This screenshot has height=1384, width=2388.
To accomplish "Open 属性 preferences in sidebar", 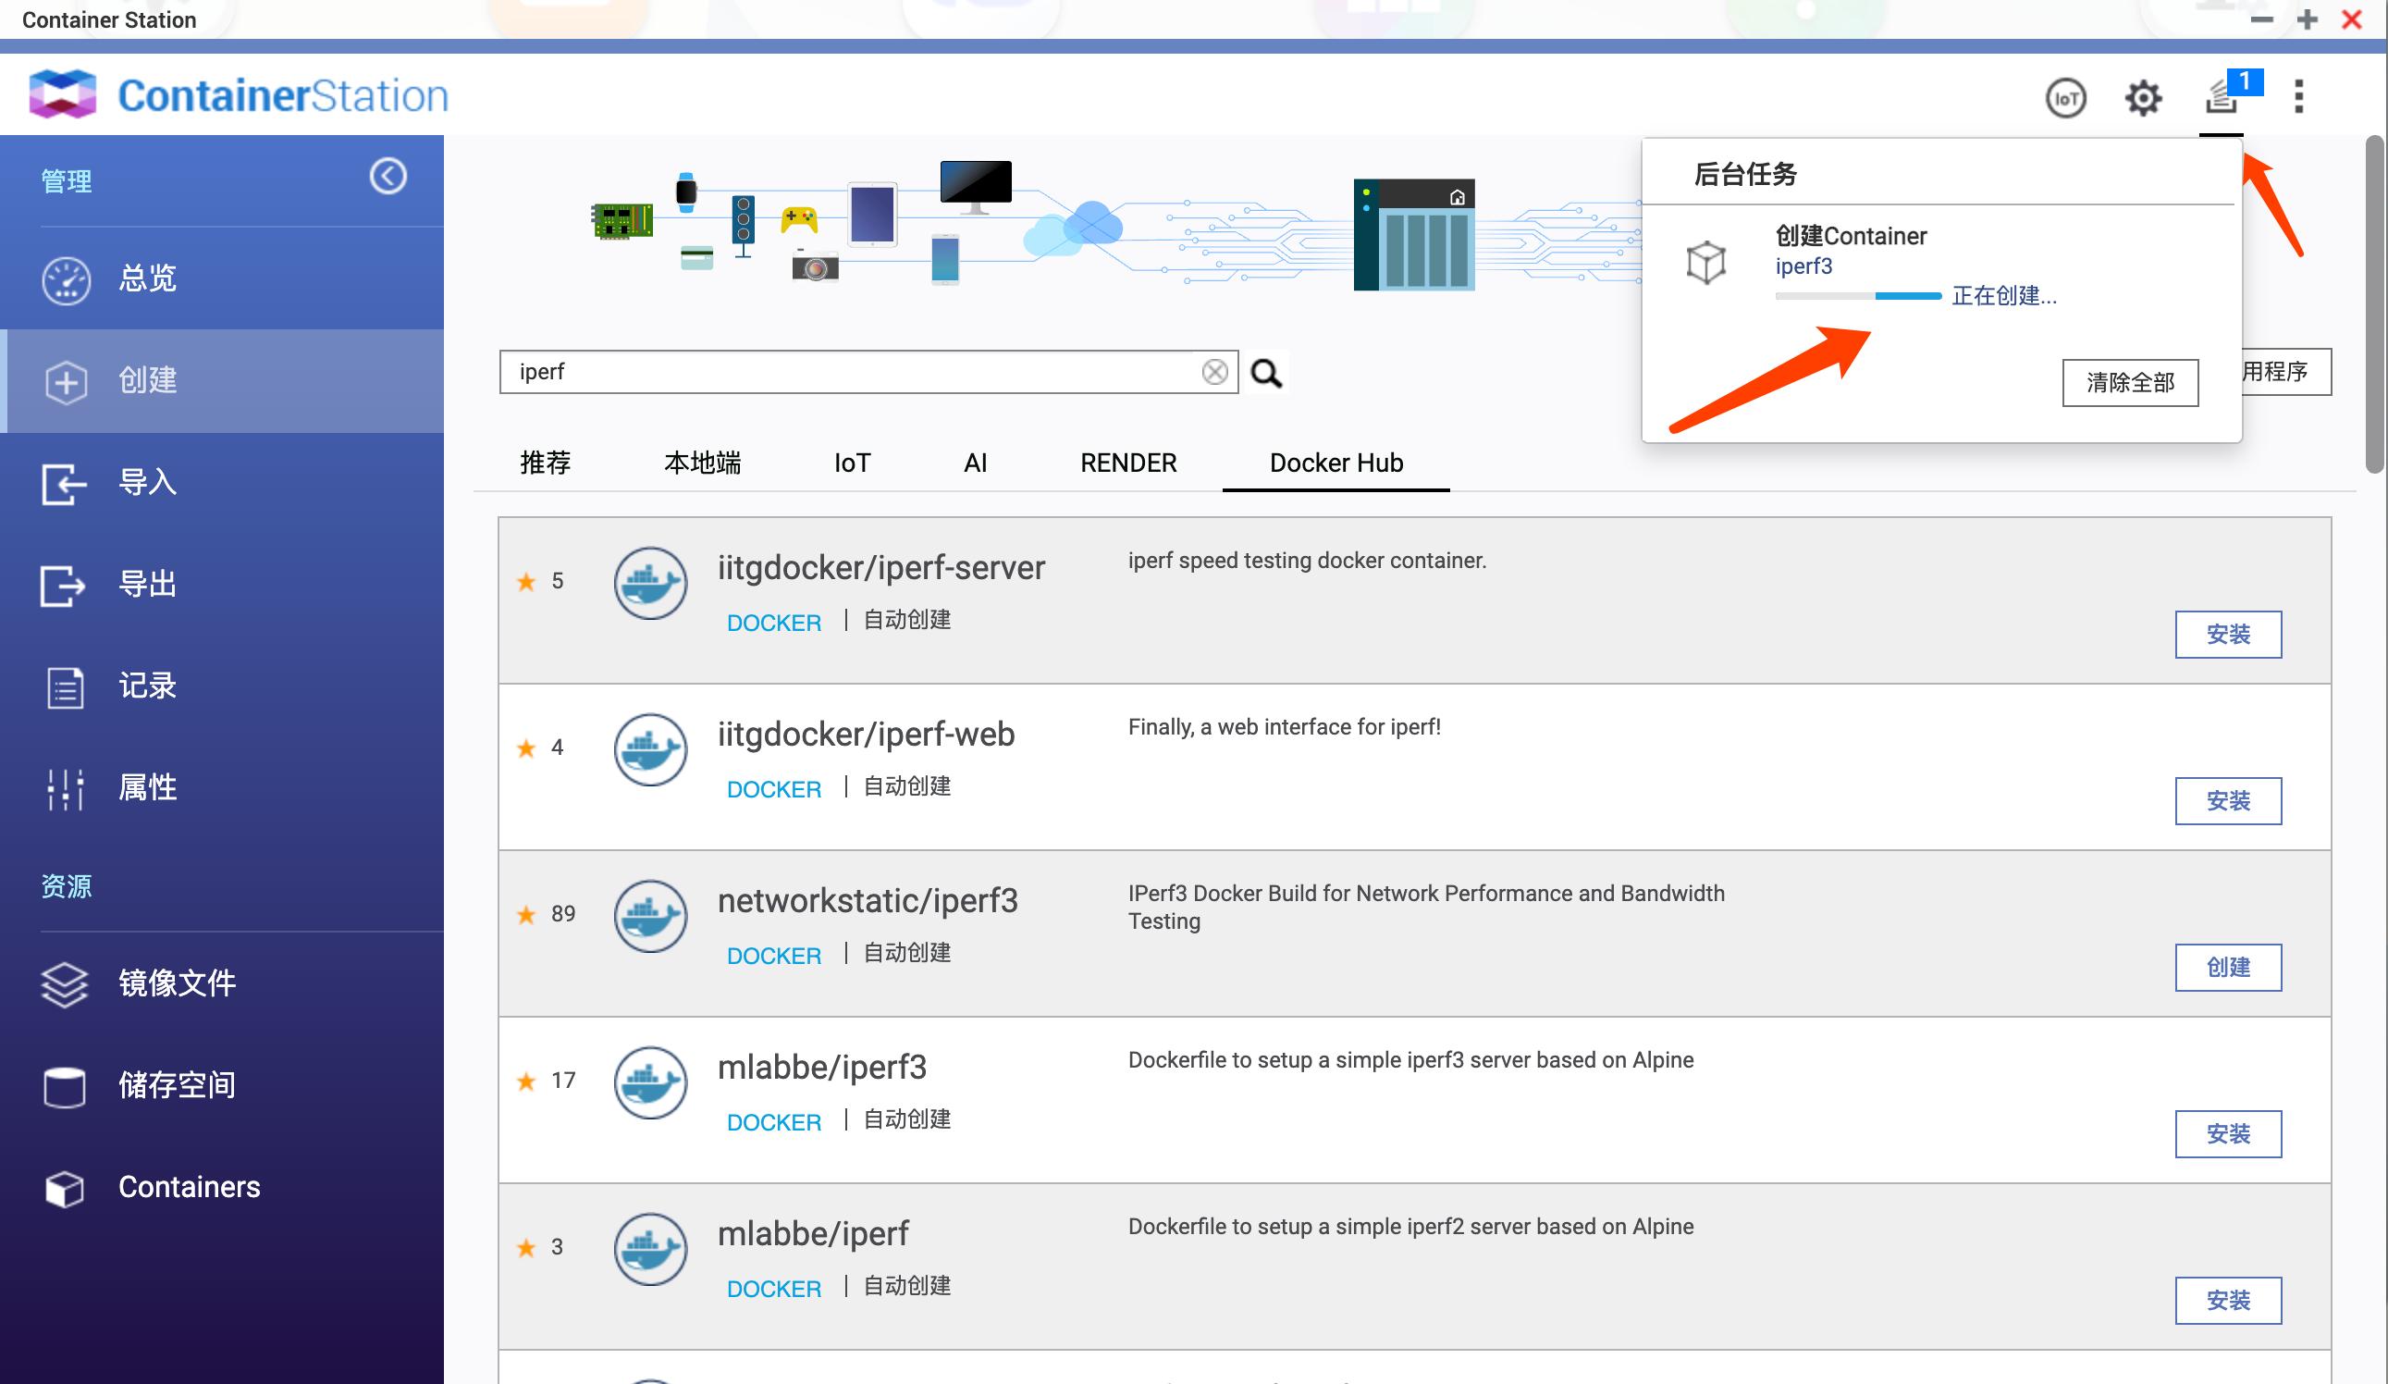I will pos(147,787).
